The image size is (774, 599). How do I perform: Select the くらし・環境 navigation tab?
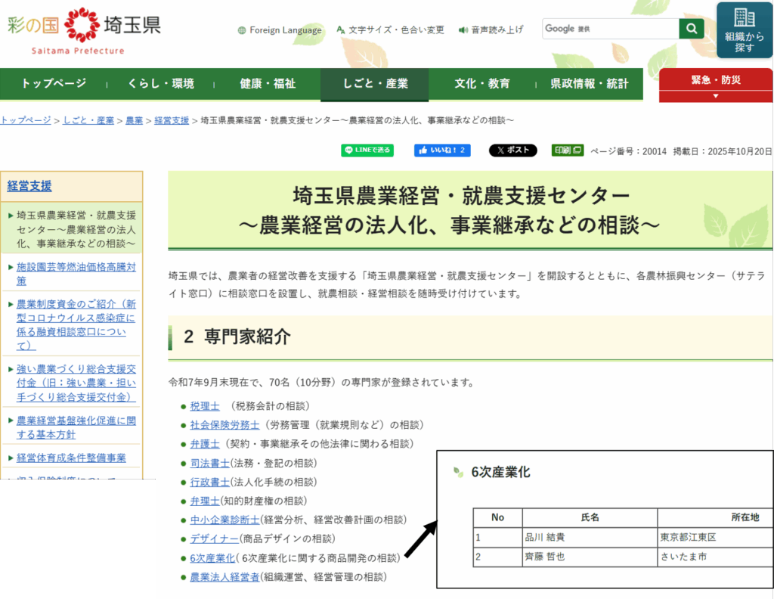(x=160, y=84)
